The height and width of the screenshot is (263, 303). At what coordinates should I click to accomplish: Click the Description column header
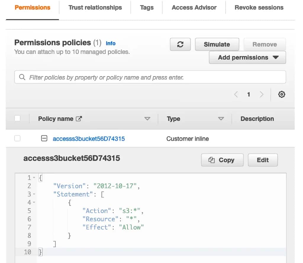[x=257, y=119]
